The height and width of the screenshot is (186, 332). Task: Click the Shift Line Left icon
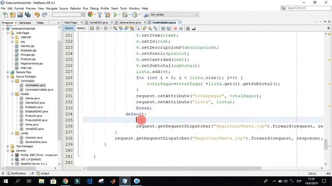coord(163,28)
